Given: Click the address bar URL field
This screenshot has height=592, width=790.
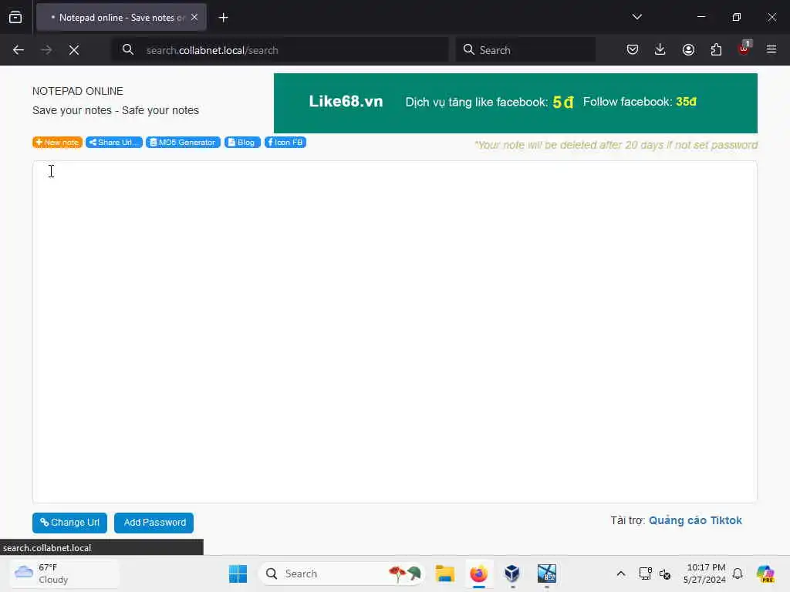Looking at the screenshot, I should point(280,50).
